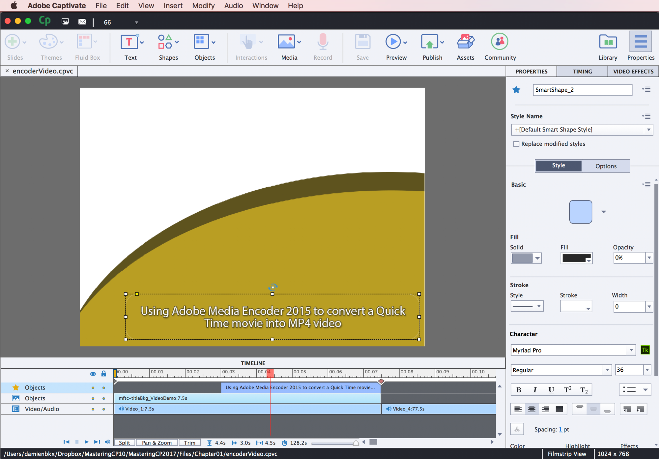Click the Spacing value link
Screen dimensions: 659x459
560,429
